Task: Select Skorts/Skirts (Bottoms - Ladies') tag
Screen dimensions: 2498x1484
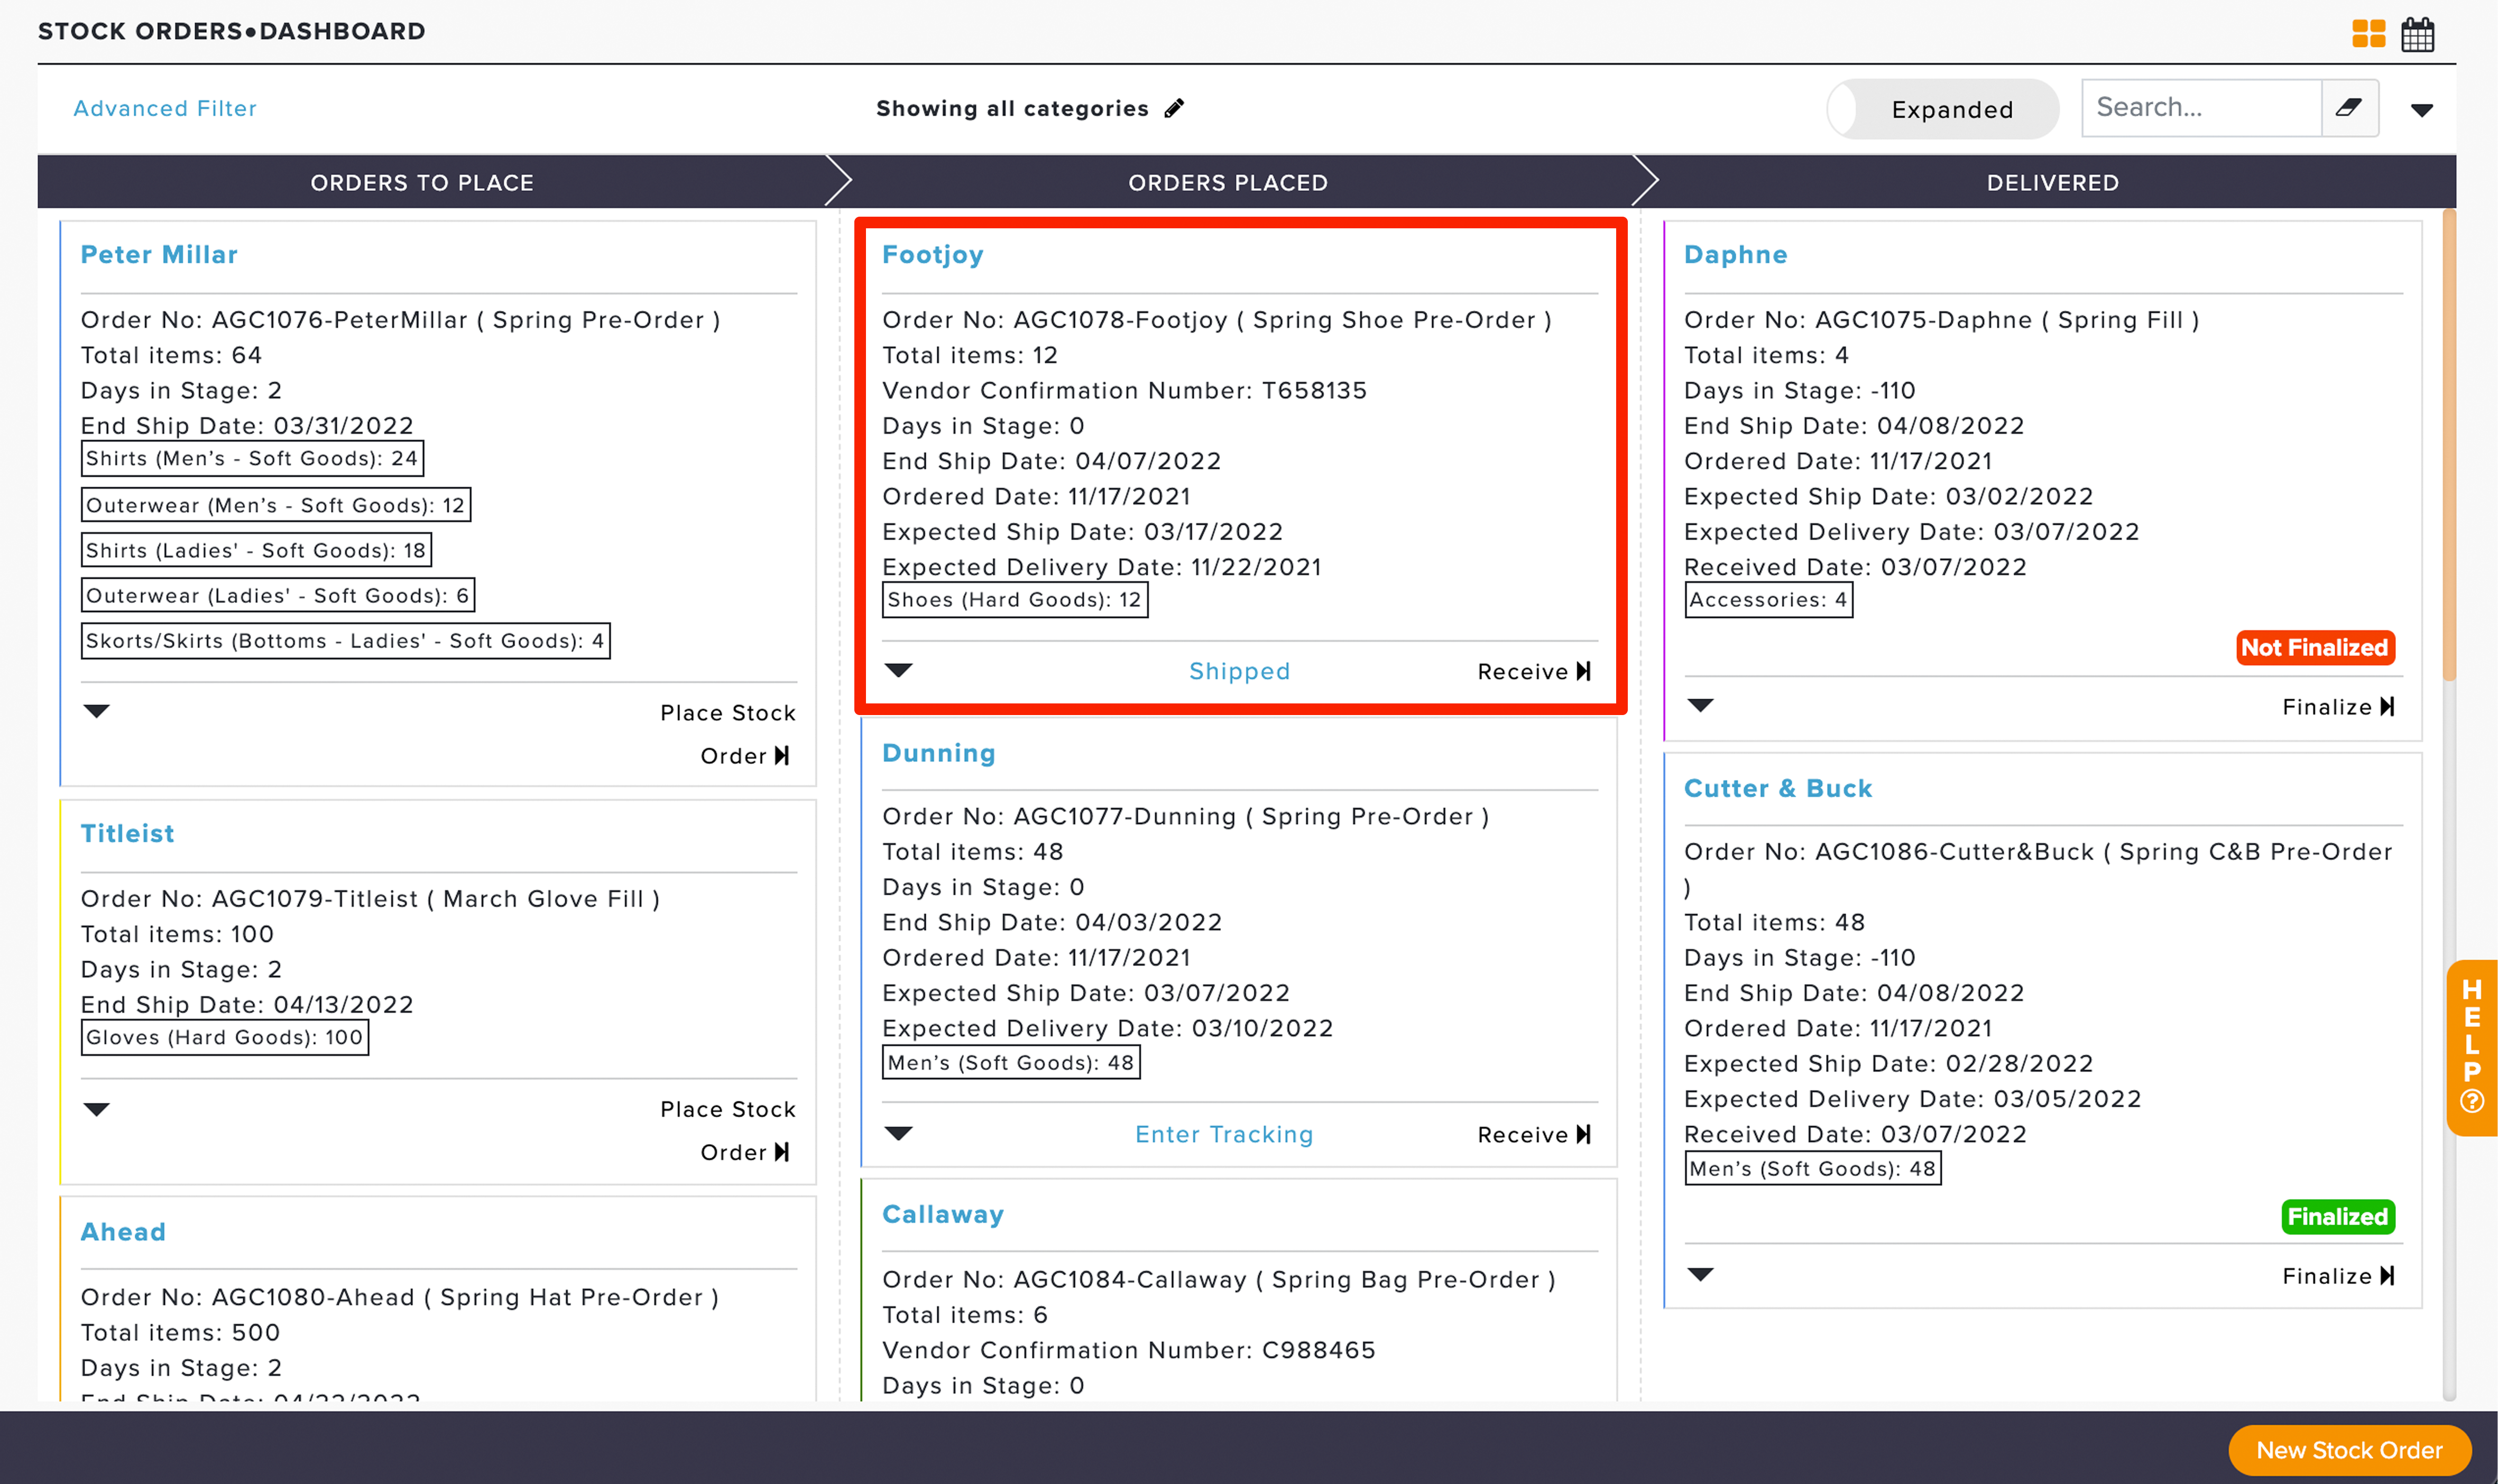Action: (x=345, y=640)
